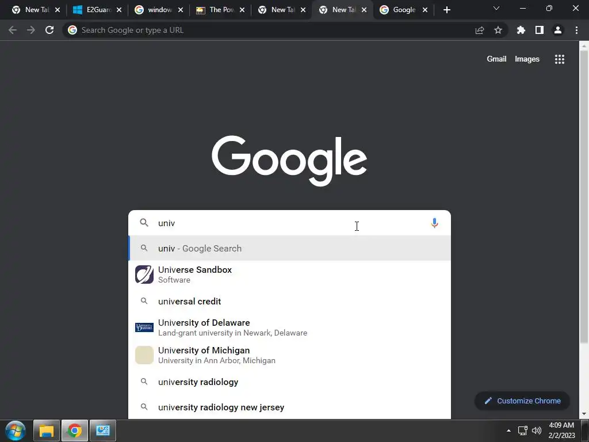The height and width of the screenshot is (442, 589).
Task: Reload the page with refresh icon
Action: (49, 30)
